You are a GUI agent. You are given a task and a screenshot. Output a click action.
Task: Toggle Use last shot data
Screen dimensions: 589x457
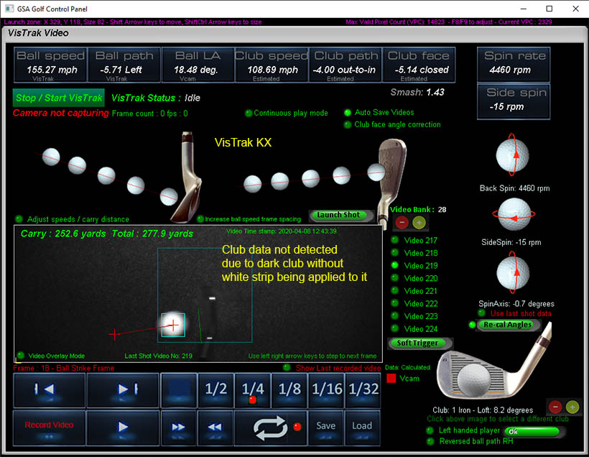[x=481, y=313]
